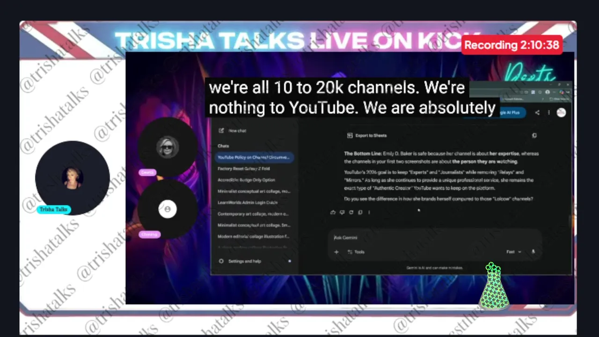Give the response a thumbs down

click(342, 212)
